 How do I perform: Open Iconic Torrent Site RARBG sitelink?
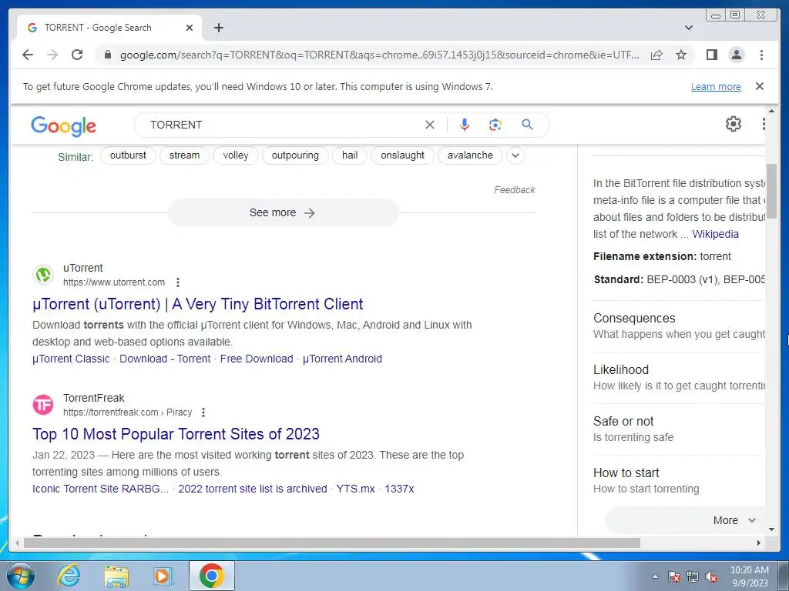(x=101, y=489)
